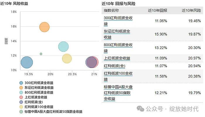
Task: Click the yellow 红利低波100全收益 bubble
Action: click(67, 58)
